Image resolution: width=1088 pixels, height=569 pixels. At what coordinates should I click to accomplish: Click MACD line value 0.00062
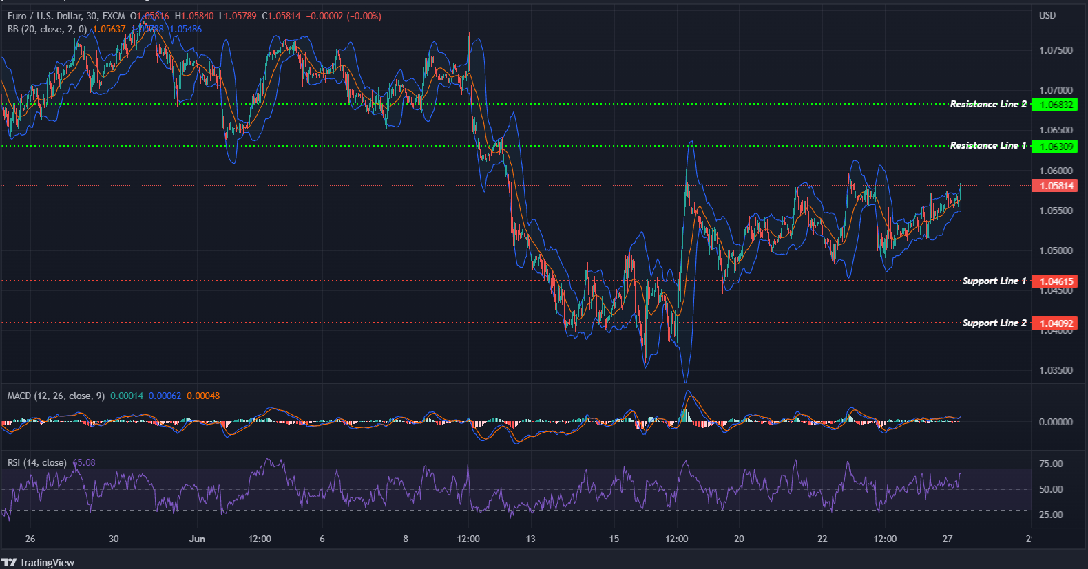[x=165, y=396]
